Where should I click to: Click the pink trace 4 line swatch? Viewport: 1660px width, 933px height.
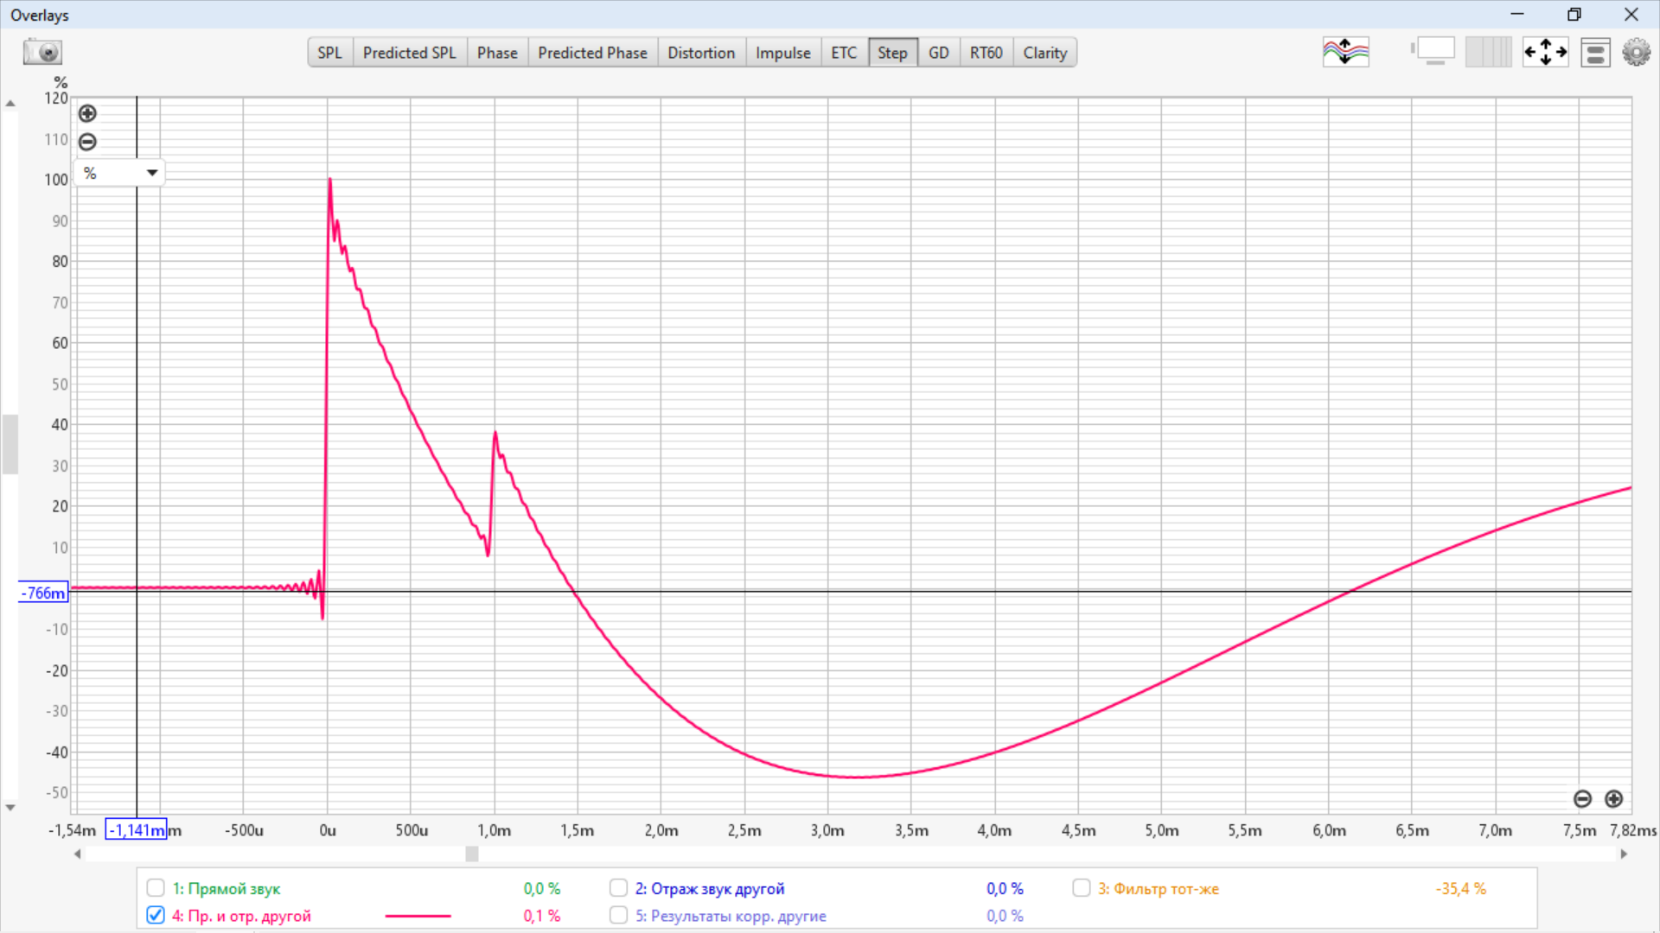point(418,916)
